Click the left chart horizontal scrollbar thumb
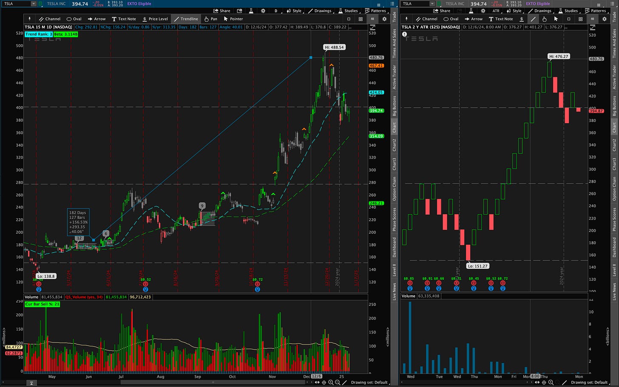The image size is (619, 387). [x=213, y=383]
